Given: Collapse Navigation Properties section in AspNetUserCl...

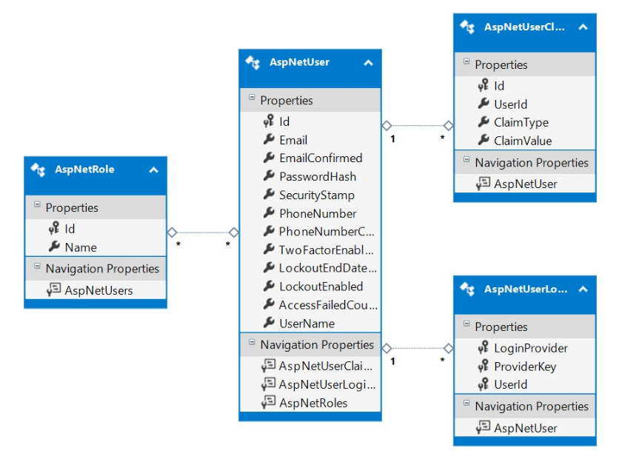Looking at the screenshot, I should [466, 159].
